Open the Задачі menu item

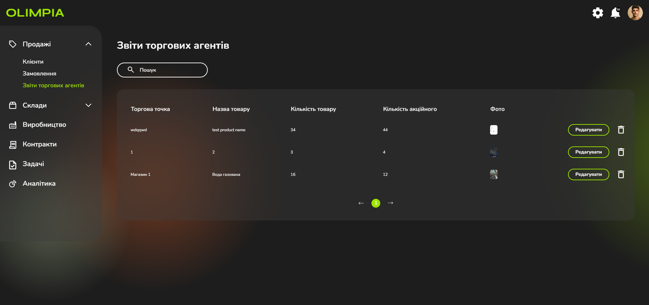pos(33,164)
